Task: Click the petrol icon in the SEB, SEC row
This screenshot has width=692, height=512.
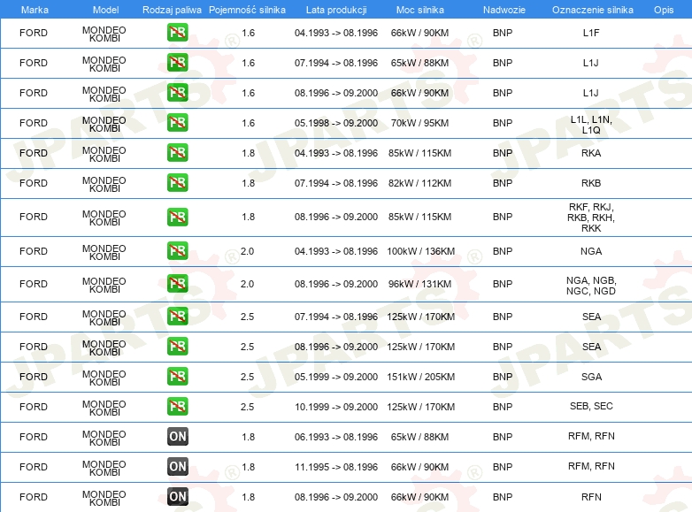Action: [177, 406]
